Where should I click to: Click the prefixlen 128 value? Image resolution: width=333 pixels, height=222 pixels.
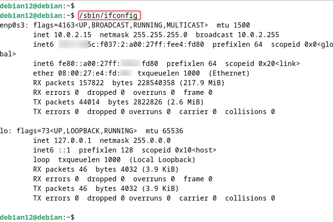[106, 150]
